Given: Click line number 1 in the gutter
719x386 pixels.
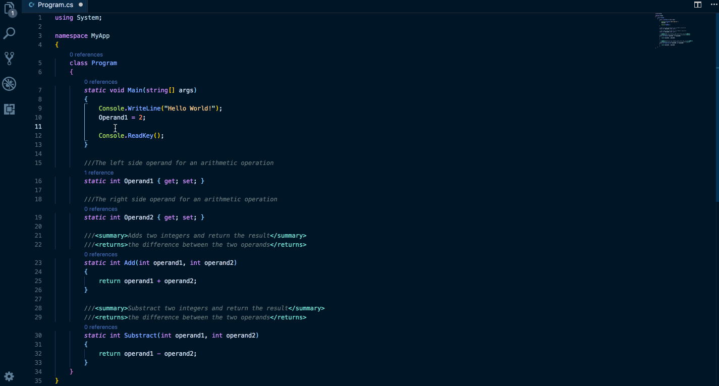Looking at the screenshot, I should (x=40, y=18).
